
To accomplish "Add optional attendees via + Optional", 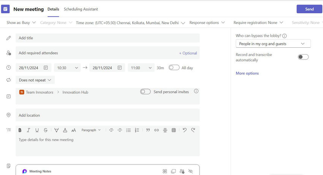I will pos(188,53).
